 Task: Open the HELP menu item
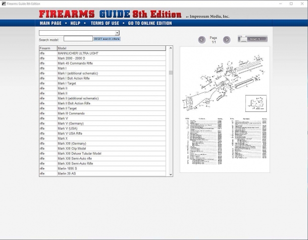click(x=75, y=23)
